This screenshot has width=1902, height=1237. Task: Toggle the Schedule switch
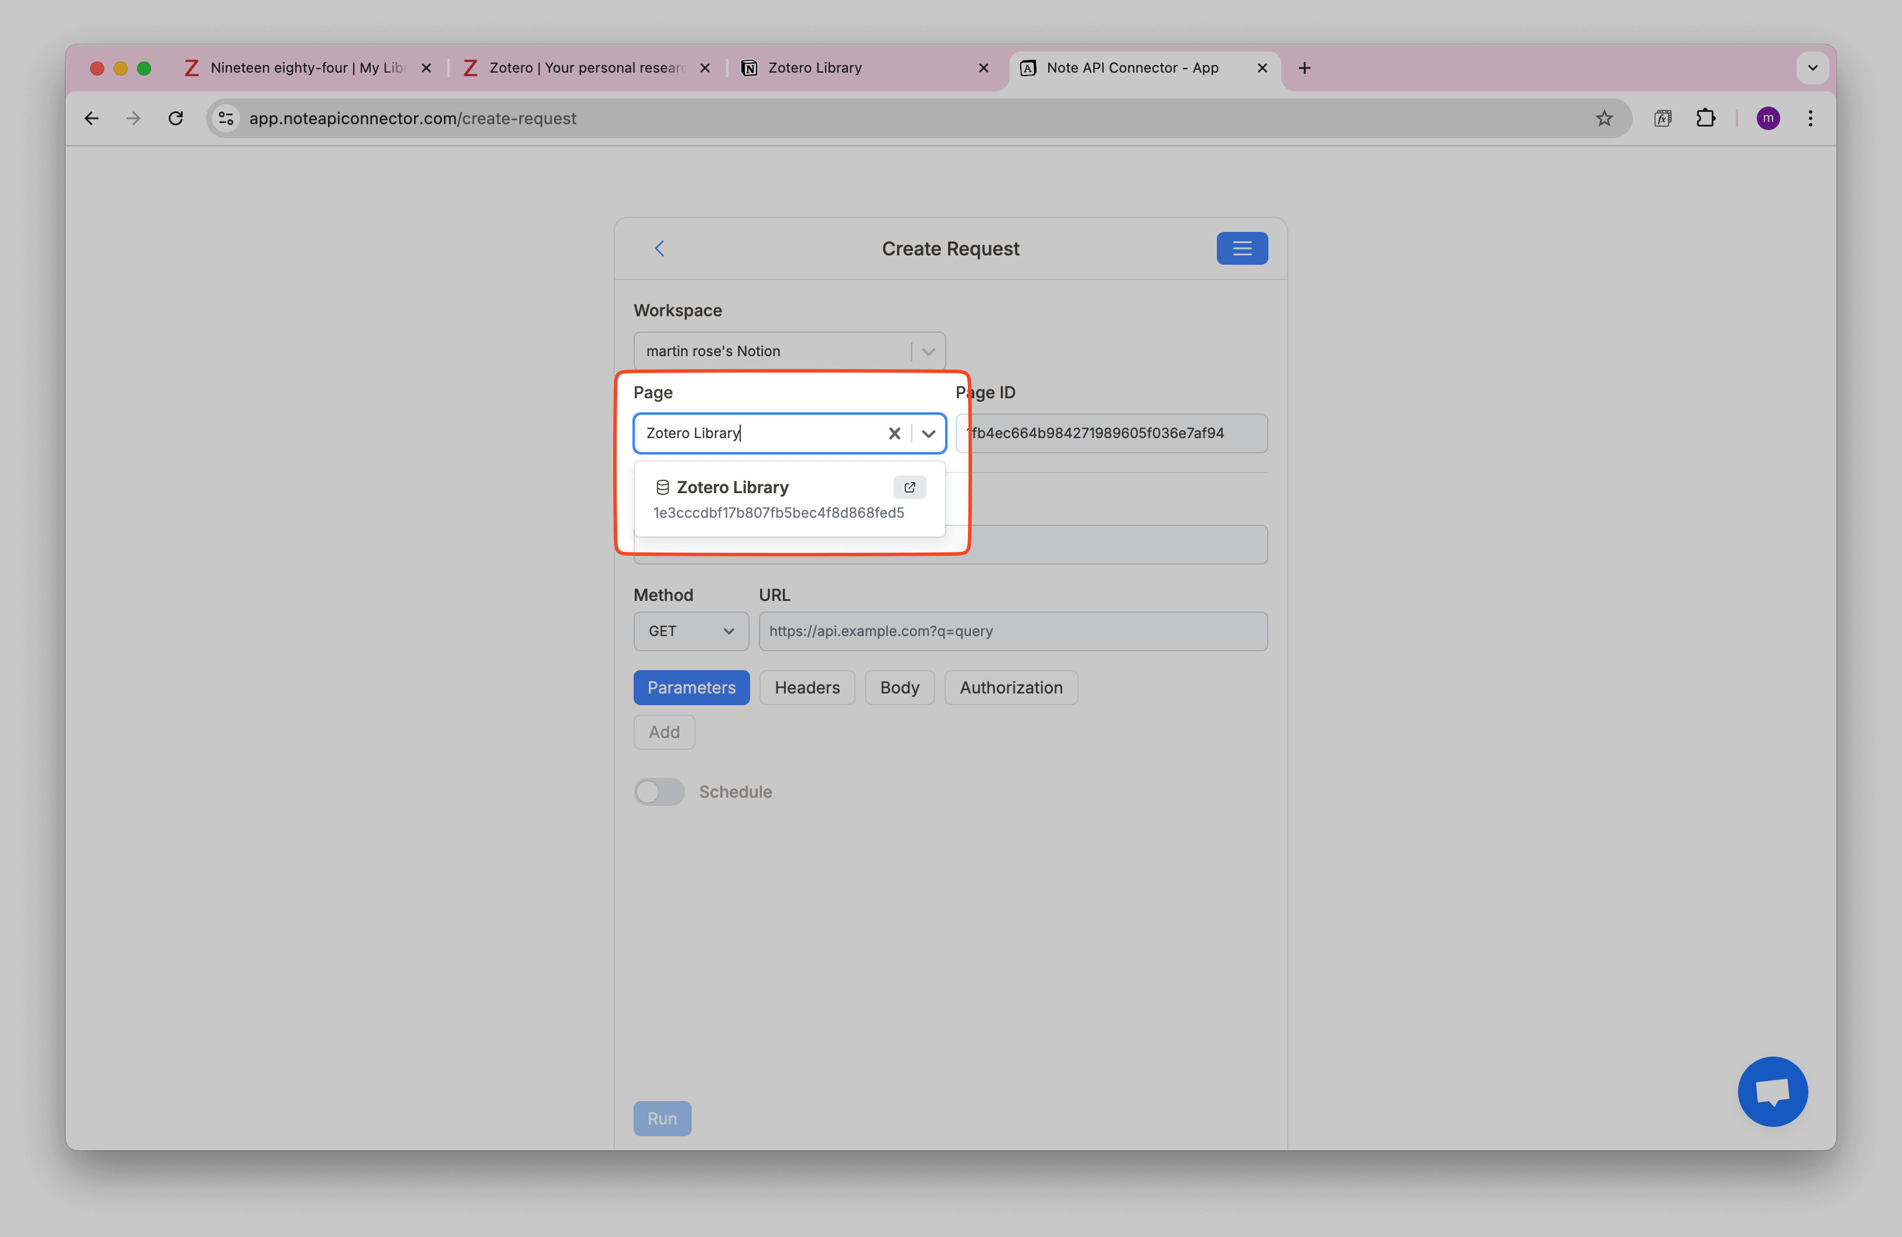click(659, 792)
